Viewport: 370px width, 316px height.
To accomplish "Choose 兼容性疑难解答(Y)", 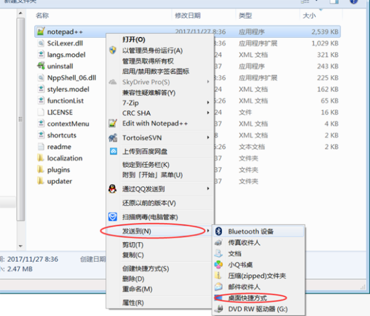I will [149, 92].
